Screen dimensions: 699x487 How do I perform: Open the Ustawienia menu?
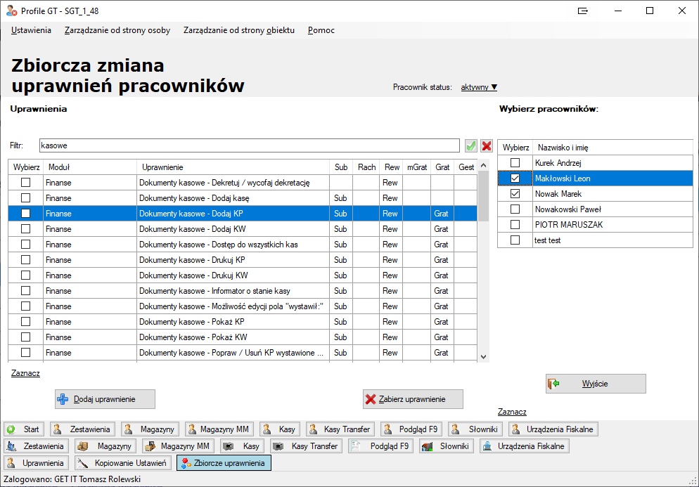pyautogui.click(x=31, y=30)
